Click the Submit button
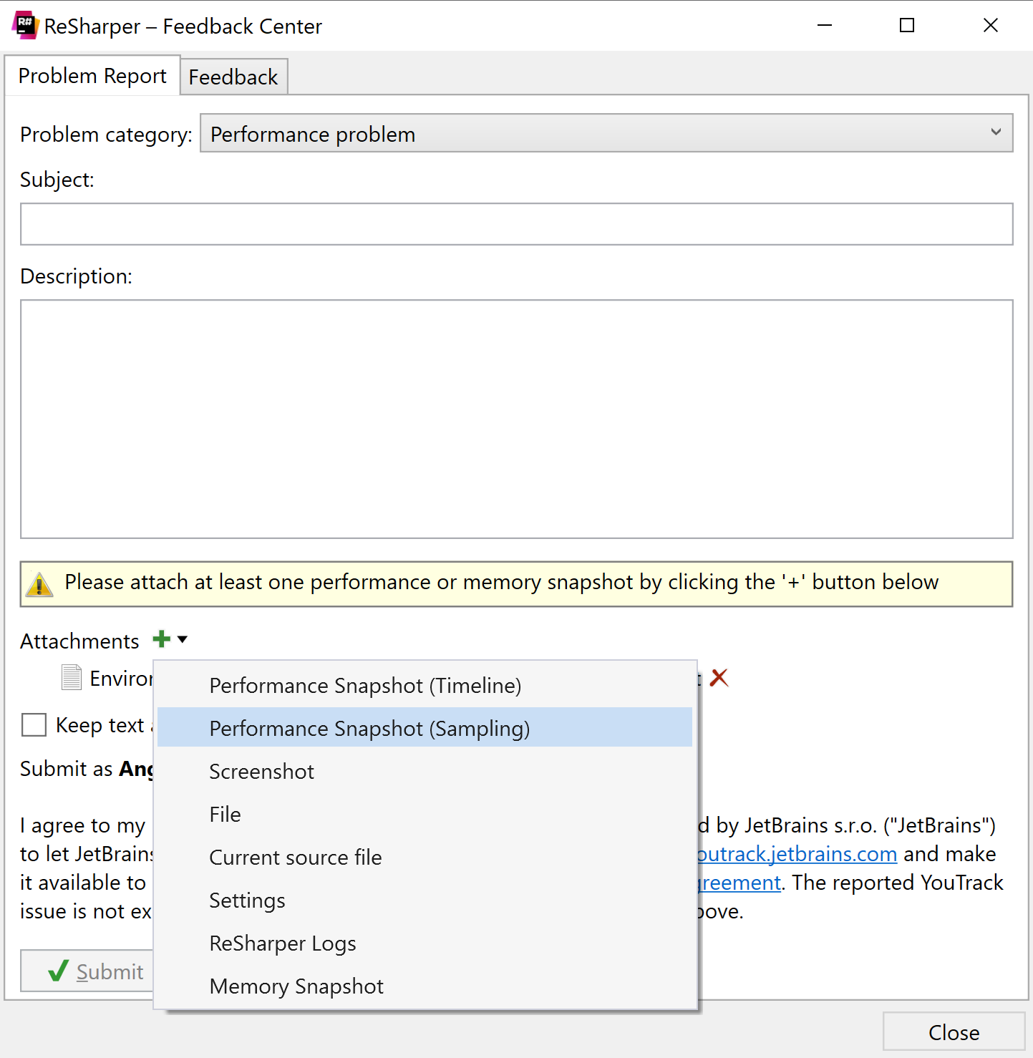Image resolution: width=1033 pixels, height=1058 pixels. coord(87,971)
